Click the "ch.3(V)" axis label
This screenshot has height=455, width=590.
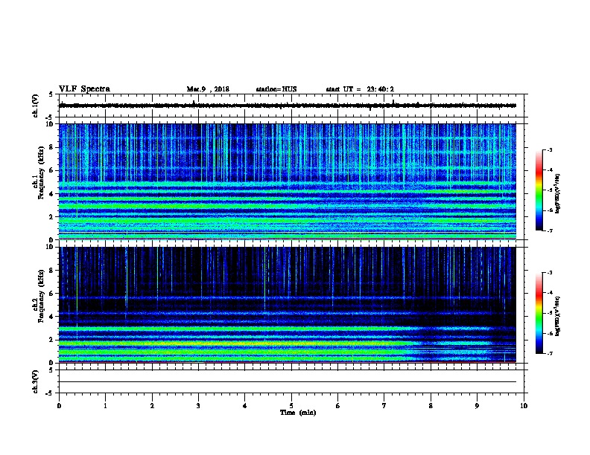[36, 382]
